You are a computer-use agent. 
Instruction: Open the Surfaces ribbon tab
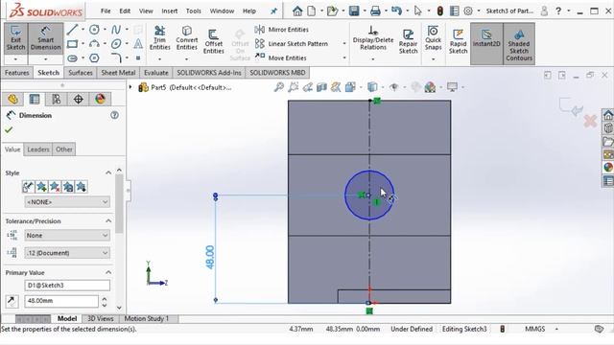coord(81,73)
